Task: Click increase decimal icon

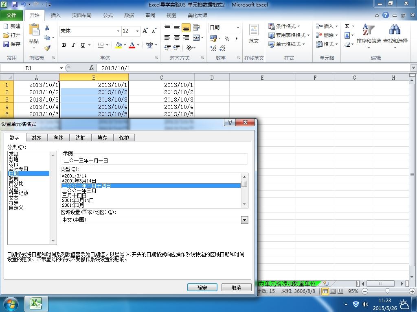Action: tap(213, 48)
